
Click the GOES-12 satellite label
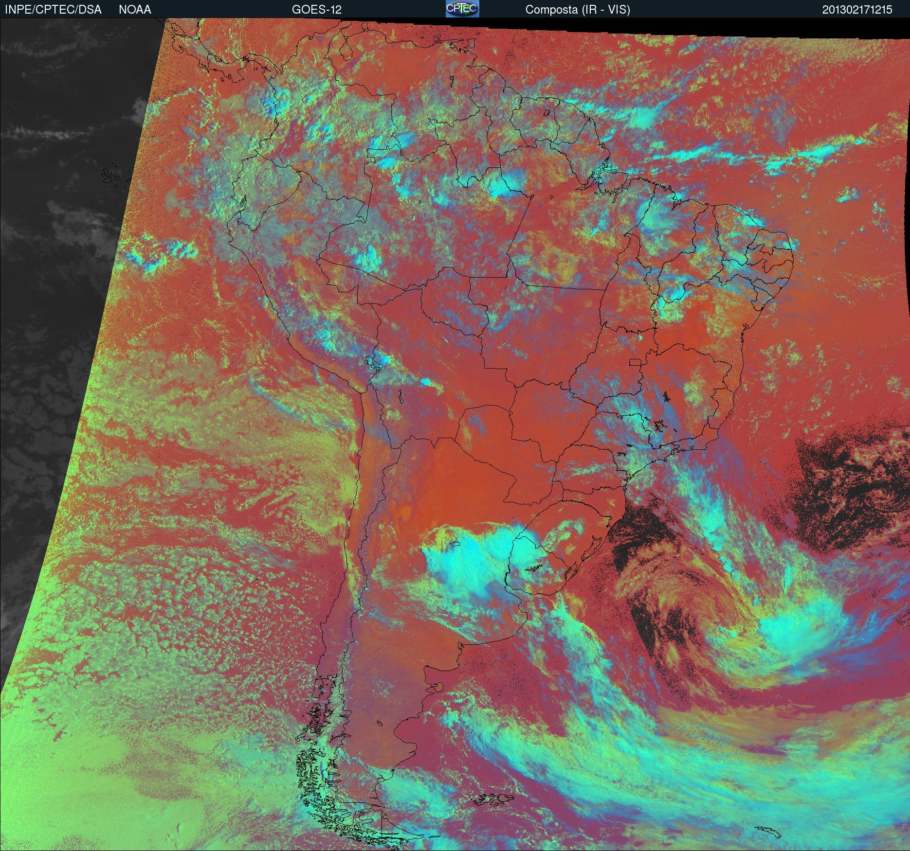coord(316,10)
